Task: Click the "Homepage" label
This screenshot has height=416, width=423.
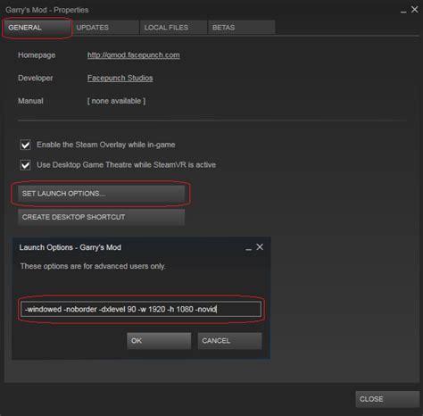Action: point(37,55)
